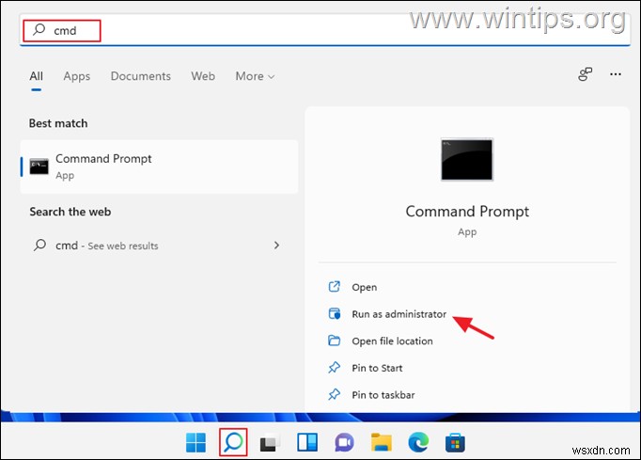Click the Open action icon
This screenshot has height=460, width=641.
point(334,287)
